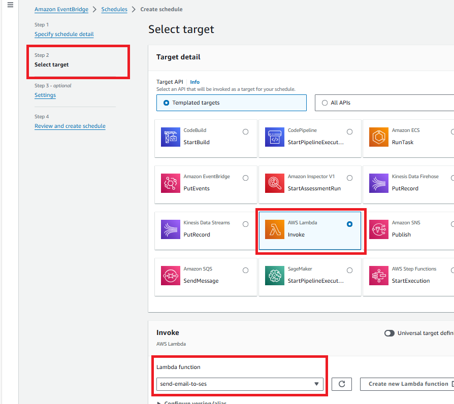Screen dimensions: 454x404
Task: Select the Templated targets option
Action: pos(232,103)
